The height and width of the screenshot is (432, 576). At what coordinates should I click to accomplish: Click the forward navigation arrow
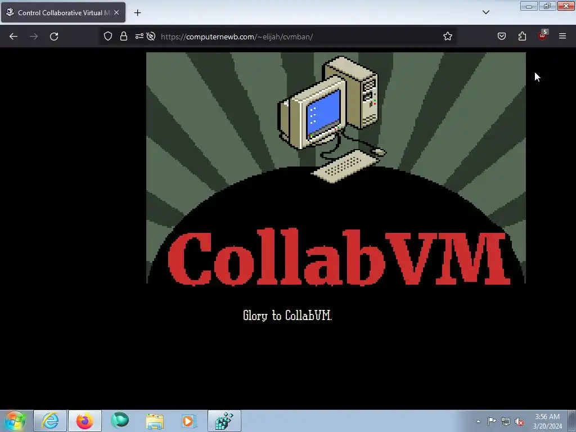click(x=34, y=37)
